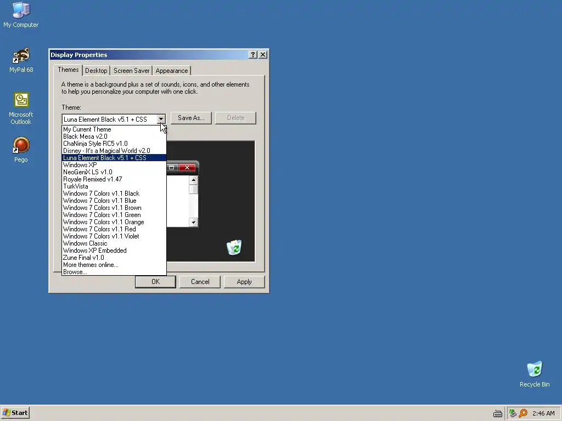Screen dimensions: 562x421
Task: Switch to the Screen Saver tab
Action: [132, 71]
